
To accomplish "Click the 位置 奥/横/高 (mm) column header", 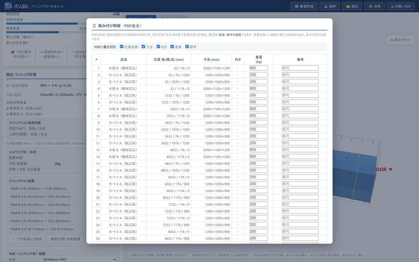I will pyautogui.click(x=169, y=59).
